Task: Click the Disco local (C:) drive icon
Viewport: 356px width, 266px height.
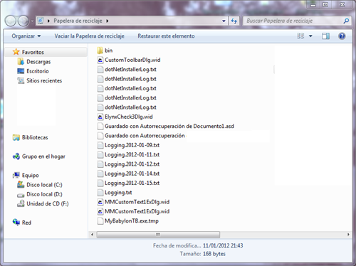Action: coord(21,185)
